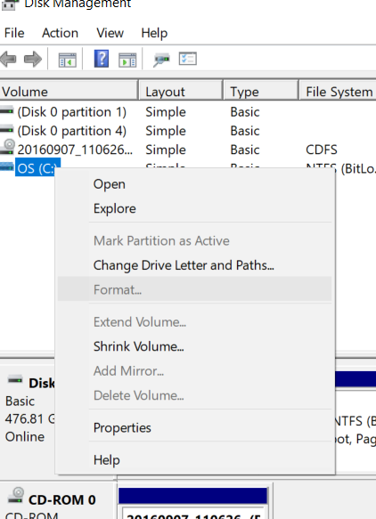Click the Forward arrow toolbar icon
Screen dimensions: 376x519
(x=33, y=60)
